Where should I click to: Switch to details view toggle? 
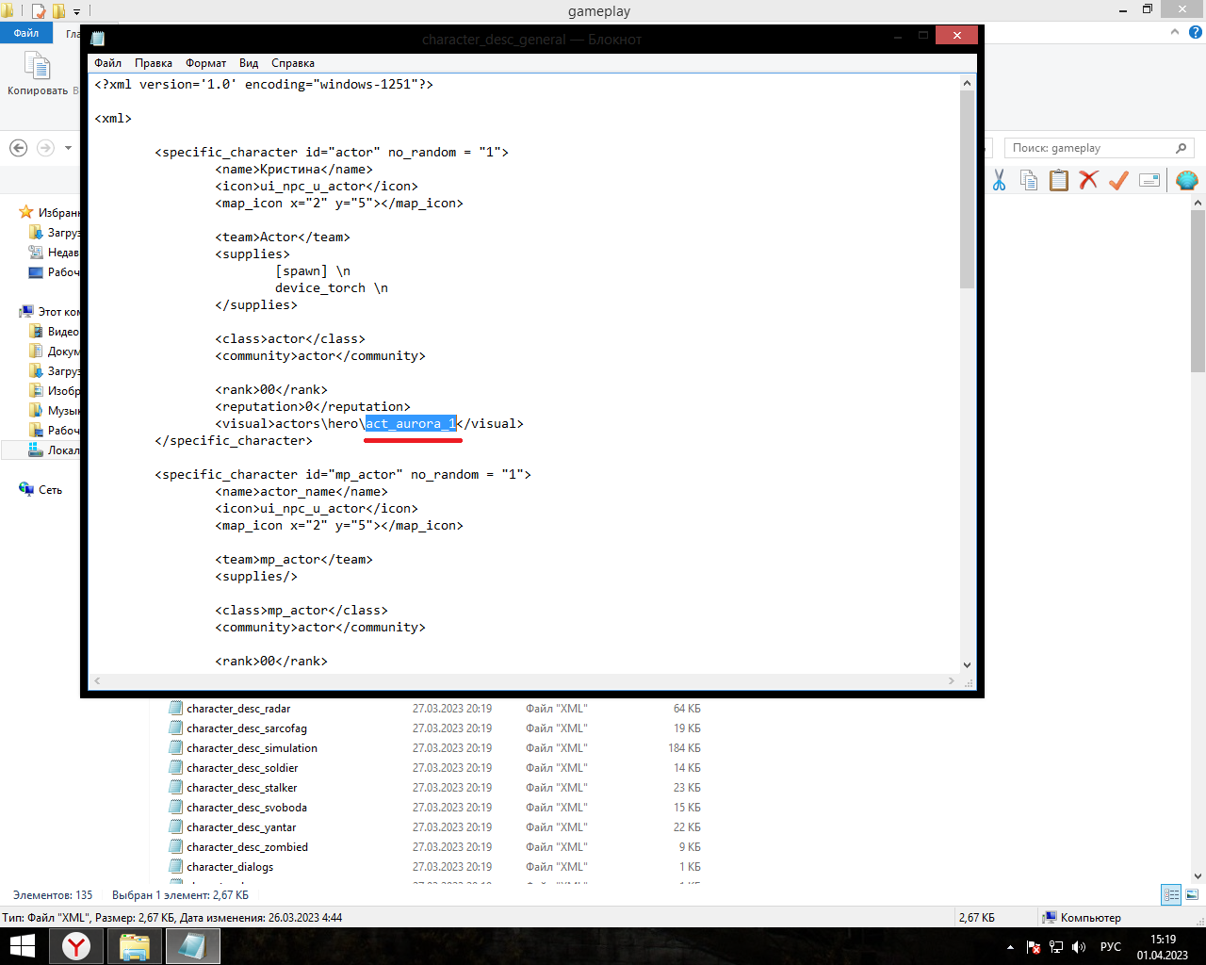(x=1171, y=895)
